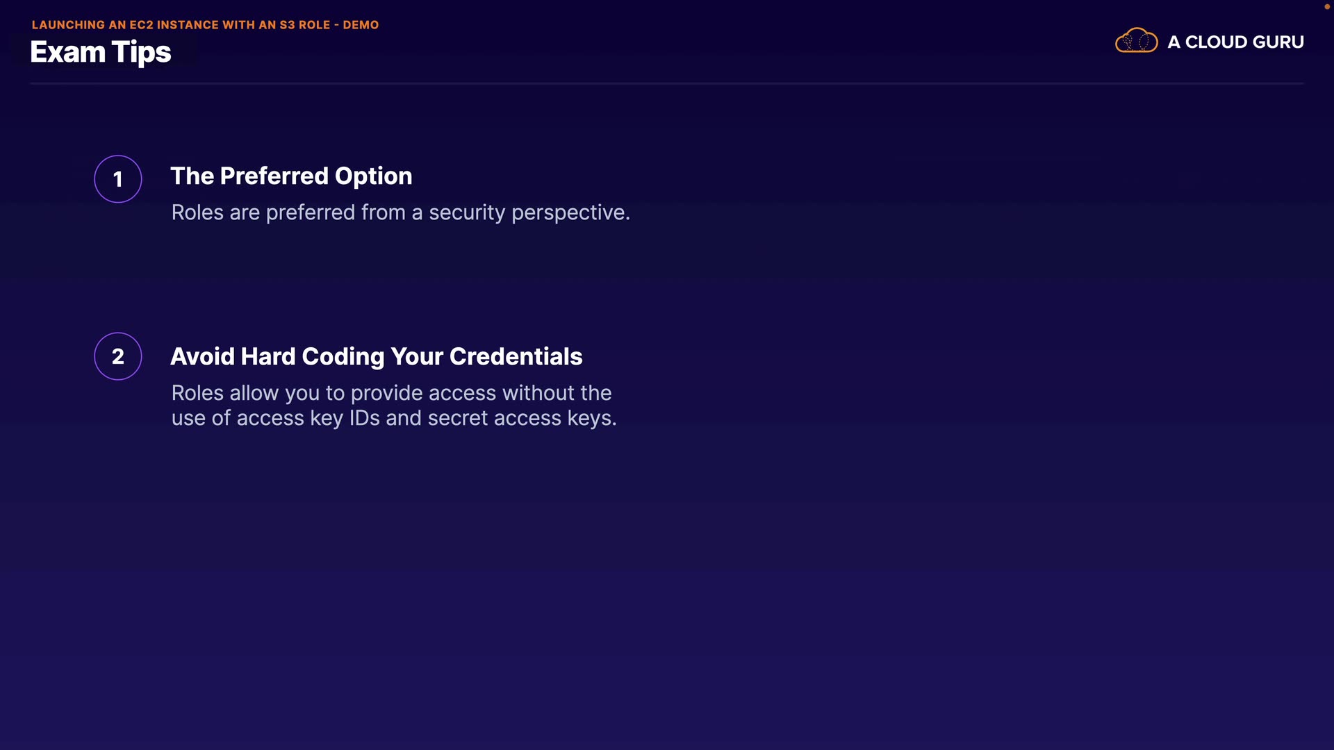1334x750 pixels.
Task: Click the word "Credentials" in tip two heading
Action: (x=516, y=357)
